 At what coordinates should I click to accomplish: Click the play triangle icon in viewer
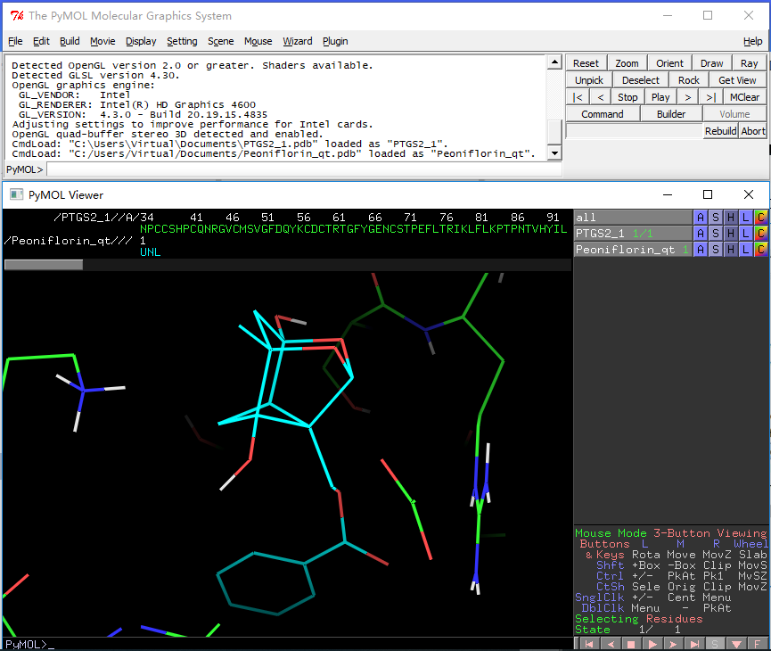pyautogui.click(x=652, y=644)
